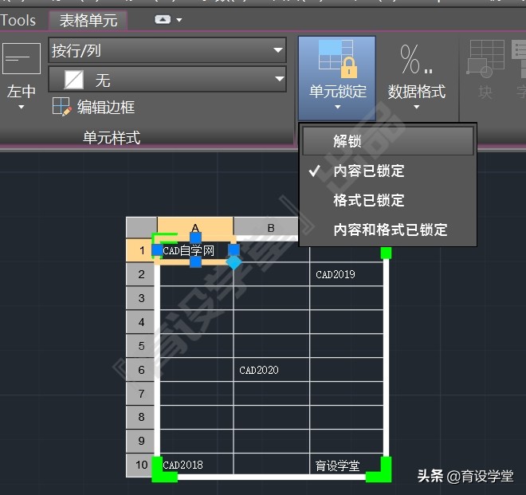Click the cell containing 育设学堂

coord(347,465)
